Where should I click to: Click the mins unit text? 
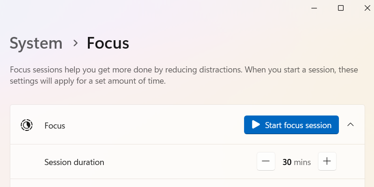click(x=302, y=162)
